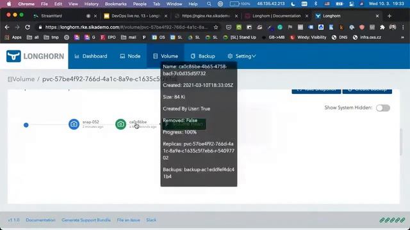Toggle Show System Hidden switch
Image resolution: width=410 pixels, height=230 pixels.
[383, 108]
